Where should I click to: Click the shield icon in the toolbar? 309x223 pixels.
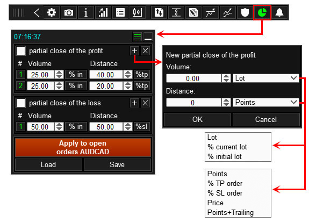coord(245,12)
